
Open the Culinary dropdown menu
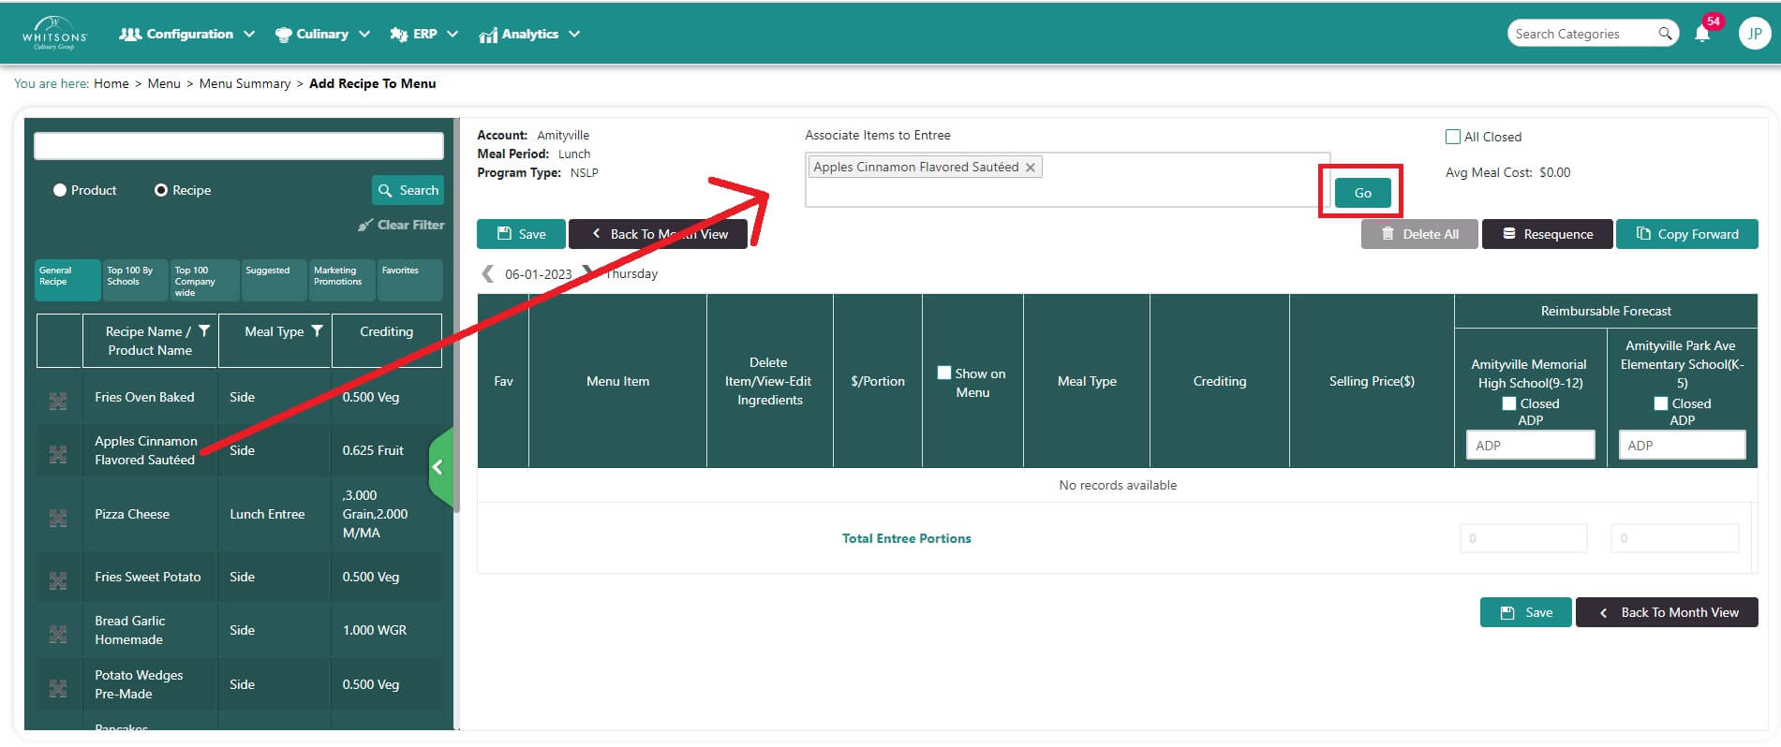(322, 34)
